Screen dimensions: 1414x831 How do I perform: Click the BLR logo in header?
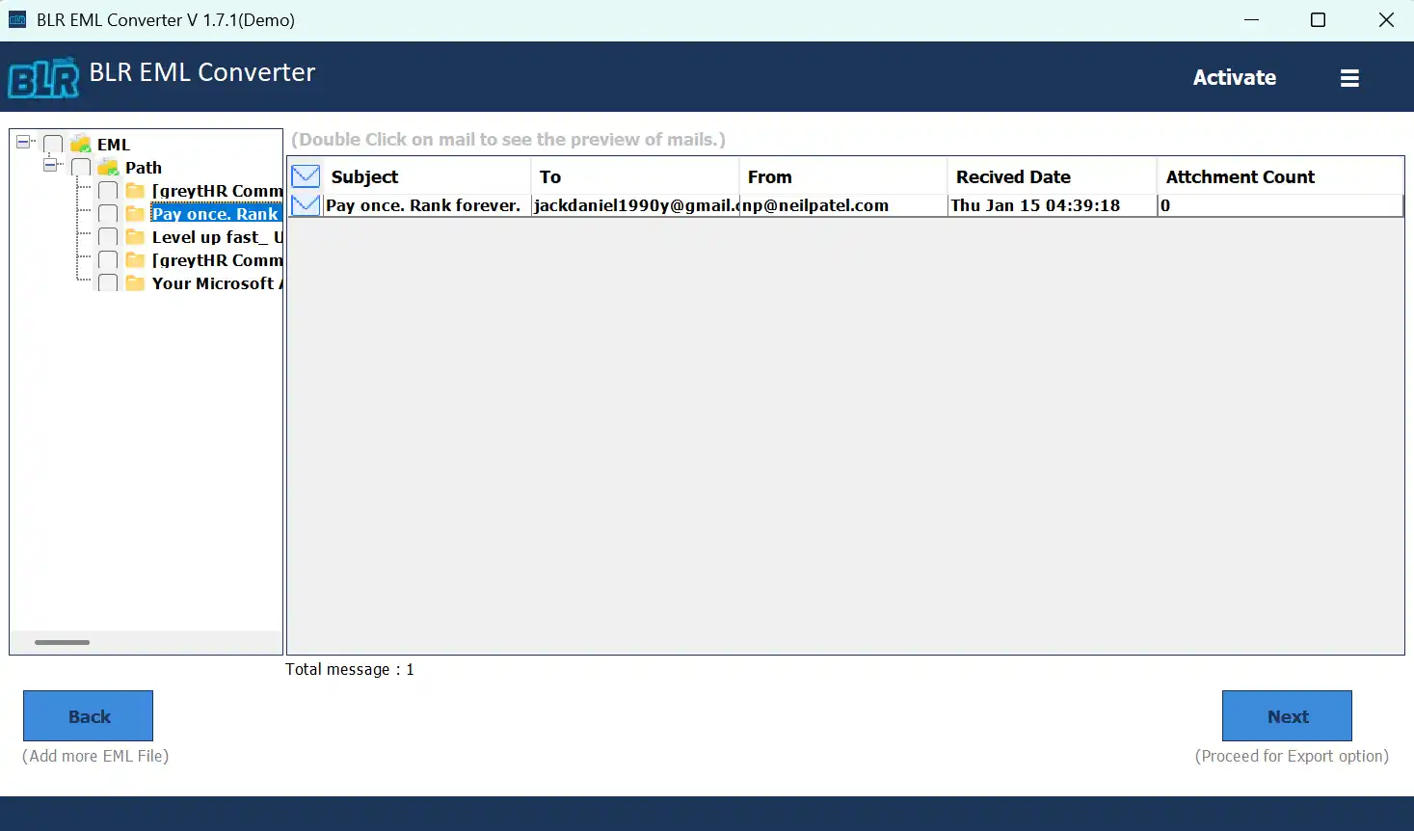pos(43,78)
